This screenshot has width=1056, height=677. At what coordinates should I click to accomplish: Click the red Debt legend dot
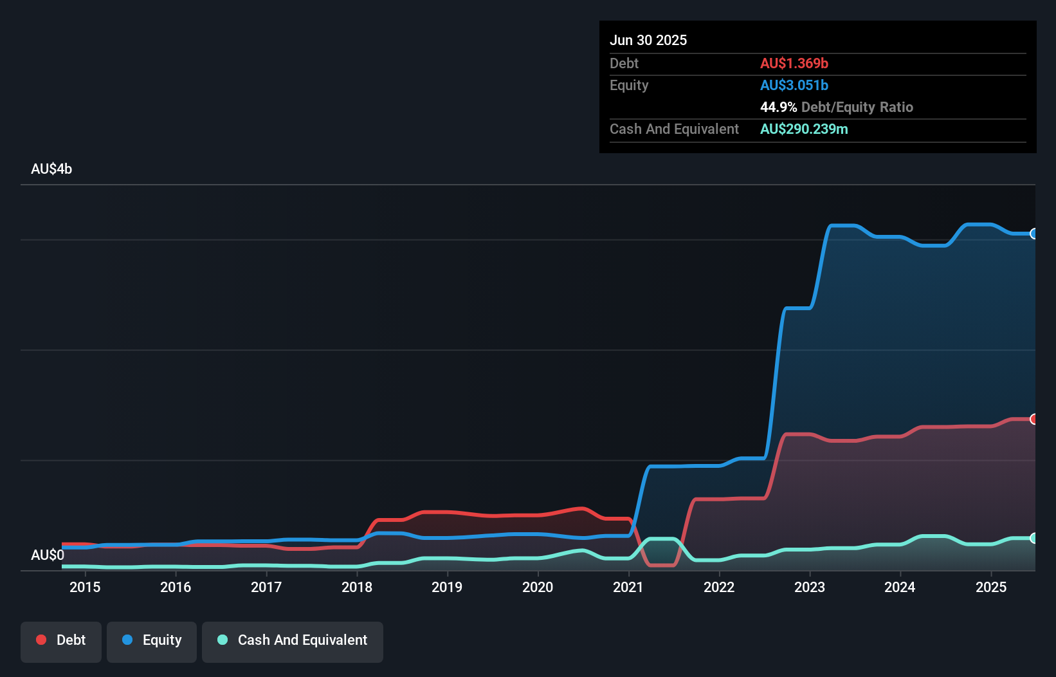41,640
